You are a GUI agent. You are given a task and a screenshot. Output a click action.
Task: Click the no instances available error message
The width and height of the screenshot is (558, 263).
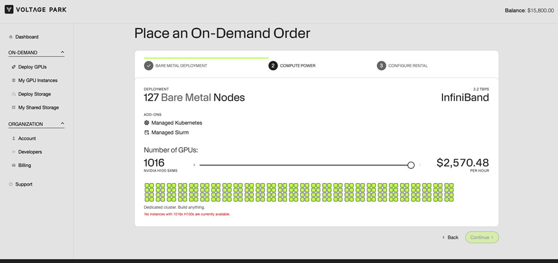187,214
